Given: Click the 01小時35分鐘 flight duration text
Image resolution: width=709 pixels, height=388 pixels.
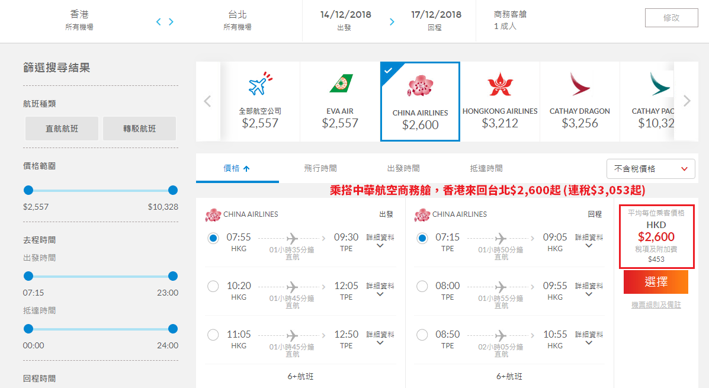Looking at the screenshot, I should point(291,249).
